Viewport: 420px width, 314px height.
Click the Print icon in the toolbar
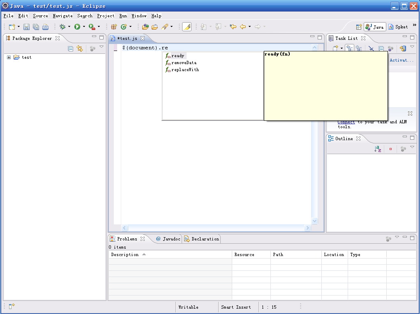45,27
